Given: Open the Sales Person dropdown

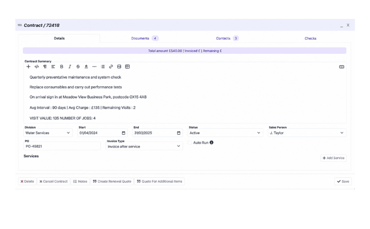Looking at the screenshot, I should point(307,133).
